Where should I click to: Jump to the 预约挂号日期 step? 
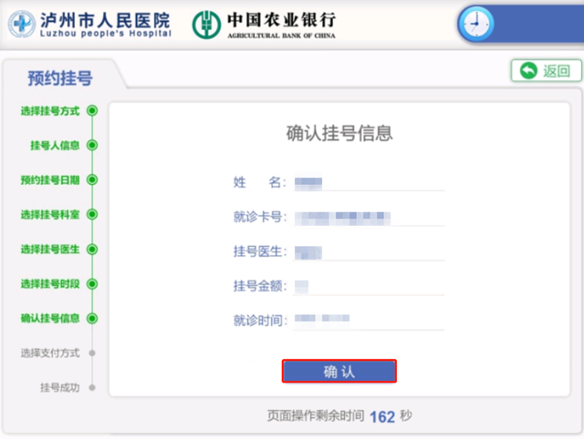click(51, 179)
